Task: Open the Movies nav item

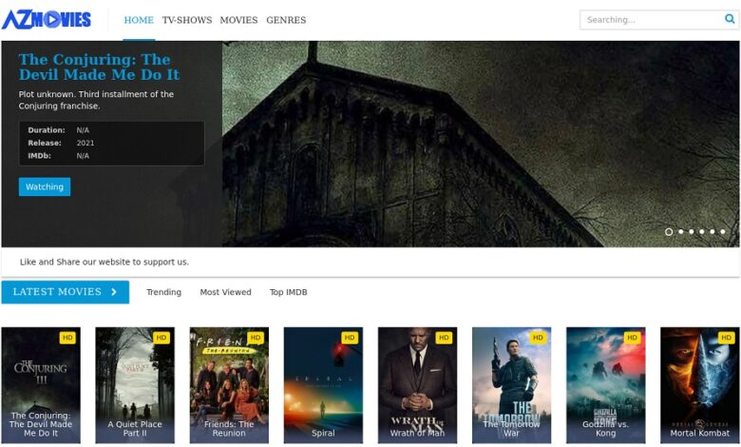Action: coord(238,20)
